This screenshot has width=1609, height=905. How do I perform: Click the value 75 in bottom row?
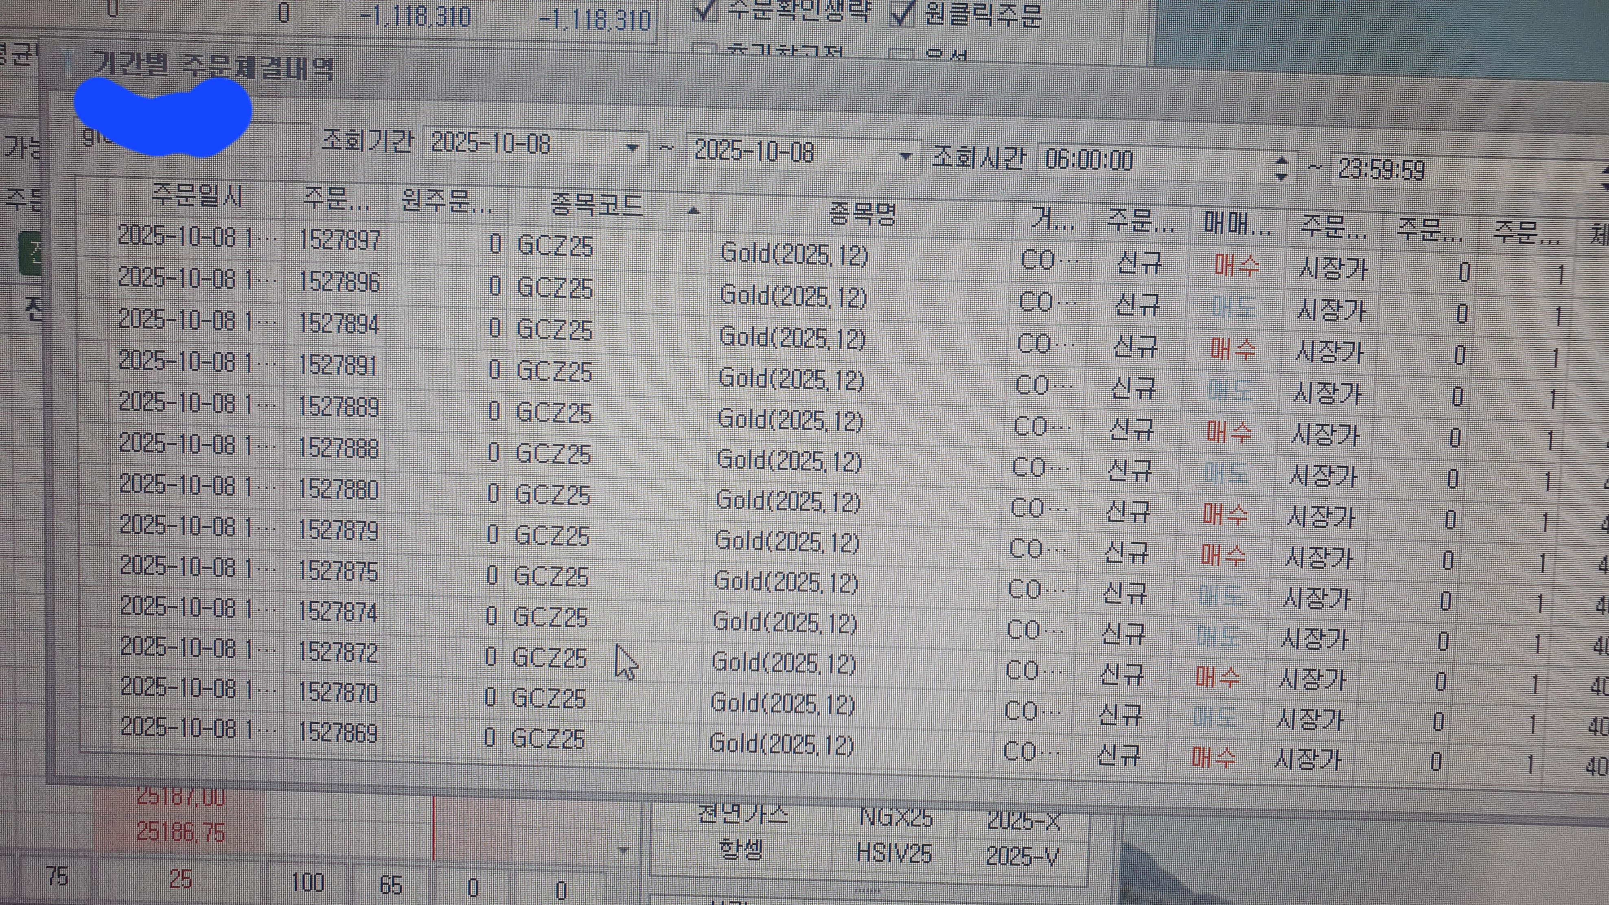pos(57,877)
